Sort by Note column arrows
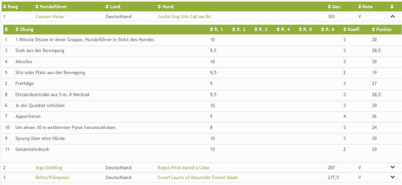Screen dimensions: 402x185 [x=360, y=7]
